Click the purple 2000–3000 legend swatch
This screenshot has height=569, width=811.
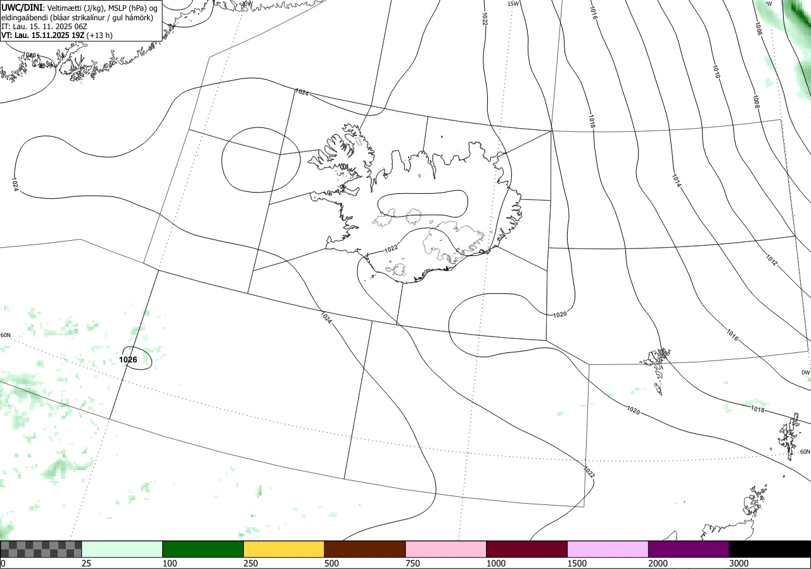coord(689,549)
